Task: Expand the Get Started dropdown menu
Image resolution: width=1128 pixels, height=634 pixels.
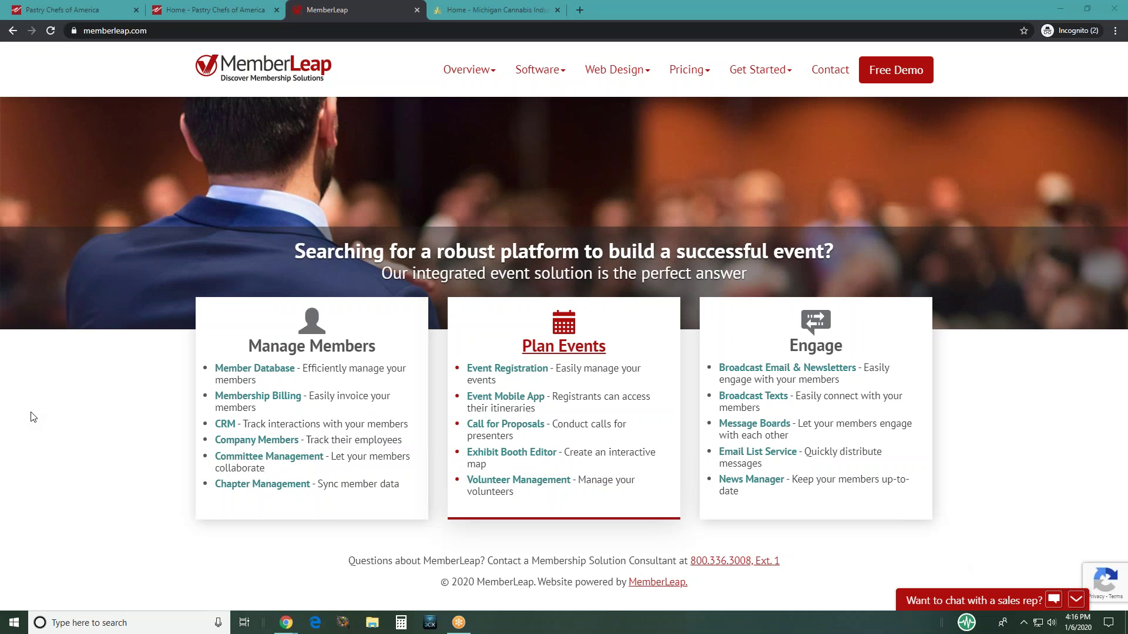Action: pyautogui.click(x=761, y=69)
